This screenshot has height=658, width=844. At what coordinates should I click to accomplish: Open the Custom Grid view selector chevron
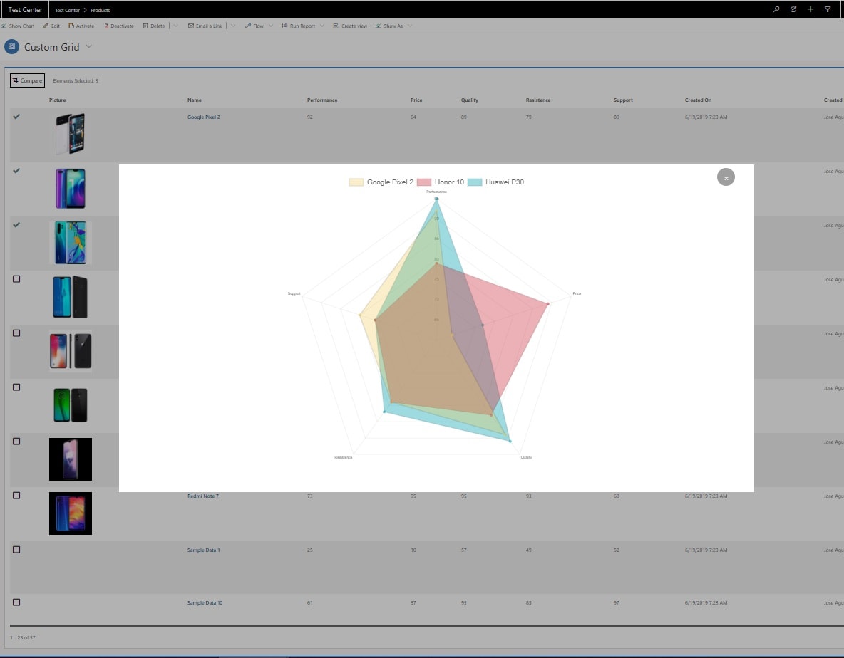click(89, 47)
